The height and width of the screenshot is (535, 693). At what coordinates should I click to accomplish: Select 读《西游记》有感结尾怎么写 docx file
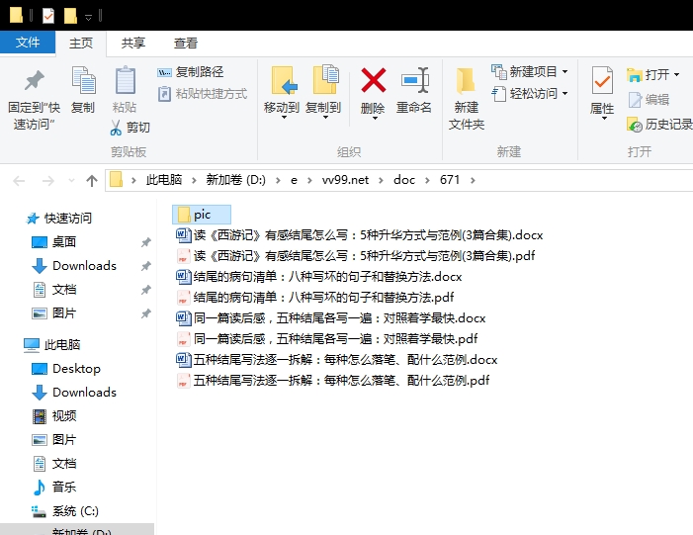360,234
